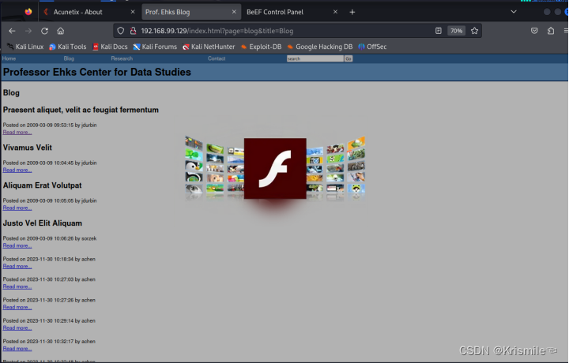Open Blog in site navigation
Viewport: 569px width, 363px height.
(69, 58)
